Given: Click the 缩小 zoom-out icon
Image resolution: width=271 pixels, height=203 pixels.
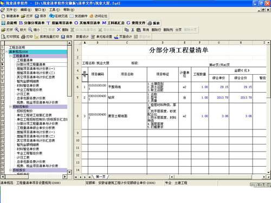Looking at the screenshot, I should [x=30, y=30].
